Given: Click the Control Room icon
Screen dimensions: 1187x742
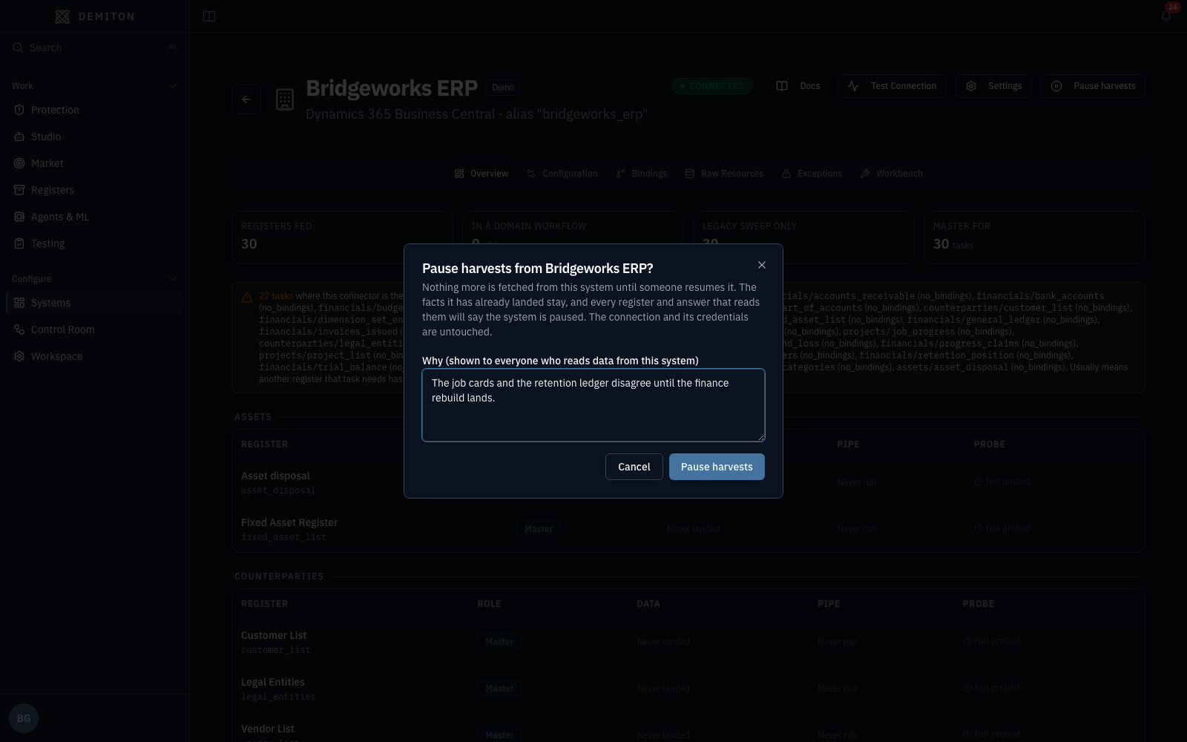Looking at the screenshot, I should pyautogui.click(x=19, y=329).
